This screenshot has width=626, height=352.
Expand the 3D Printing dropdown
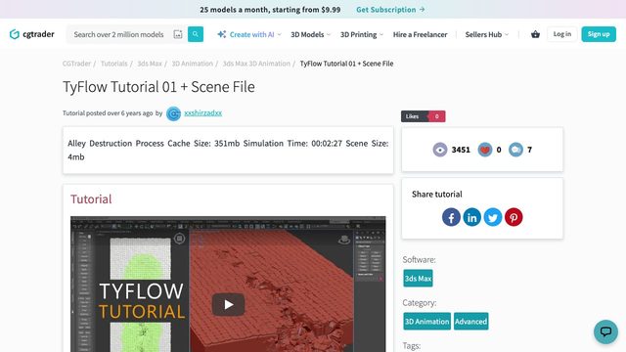click(x=362, y=35)
